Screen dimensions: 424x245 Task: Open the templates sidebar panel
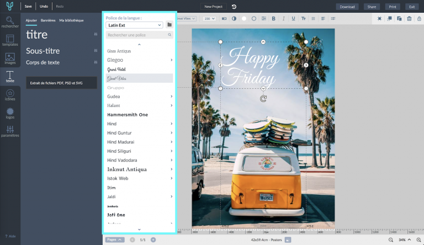[10, 41]
